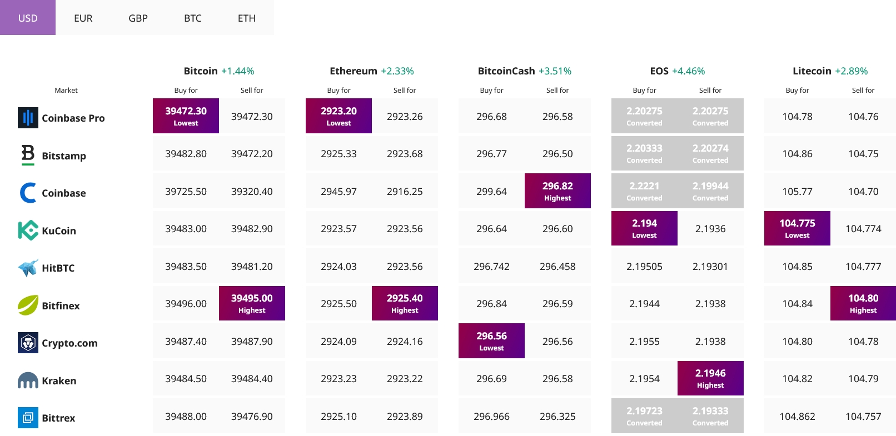
Task: Click the Bitcoin column heading
Action: 201,71
